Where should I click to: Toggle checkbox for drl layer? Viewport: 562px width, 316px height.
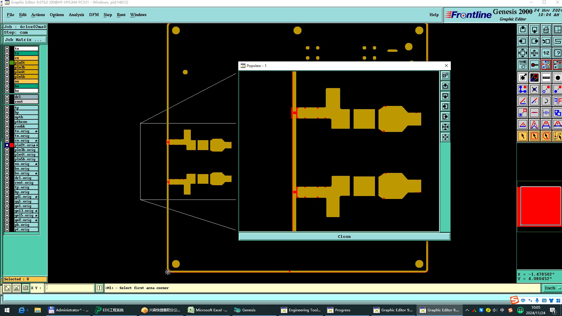tap(7, 97)
